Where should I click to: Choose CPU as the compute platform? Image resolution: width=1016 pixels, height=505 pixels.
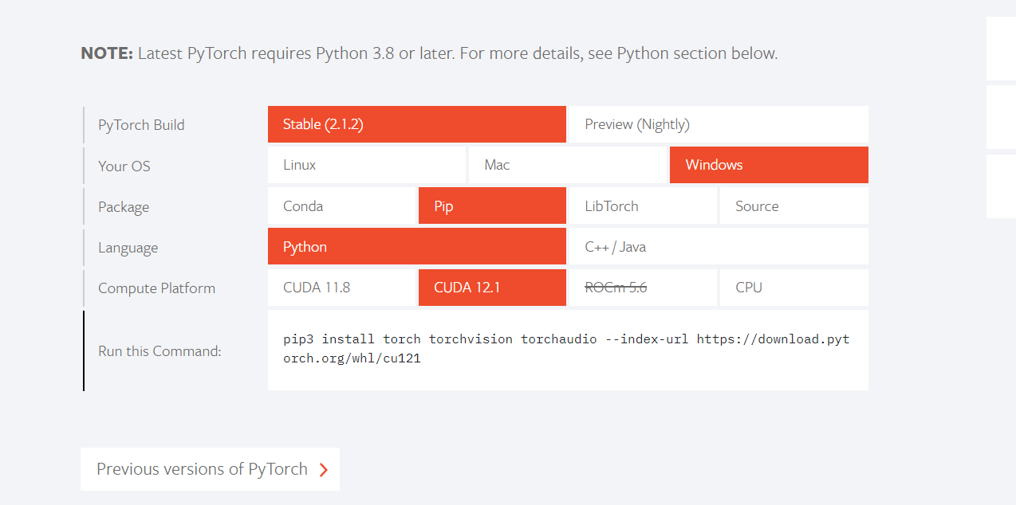click(x=794, y=288)
